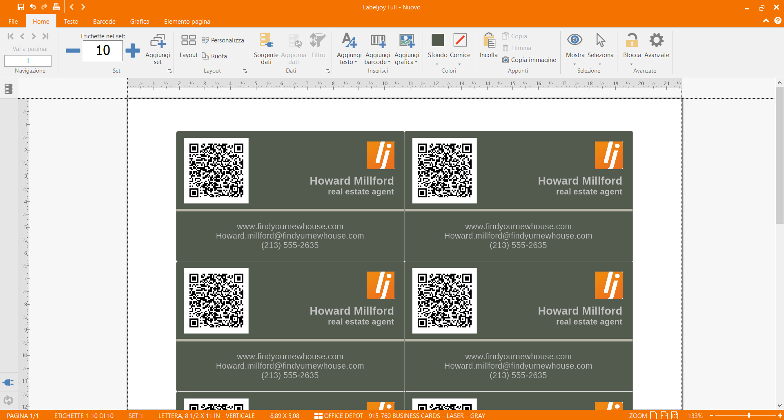Screen dimensions: 784x420
Task: Toggle the Blocca padlock icon
Action: (632, 40)
